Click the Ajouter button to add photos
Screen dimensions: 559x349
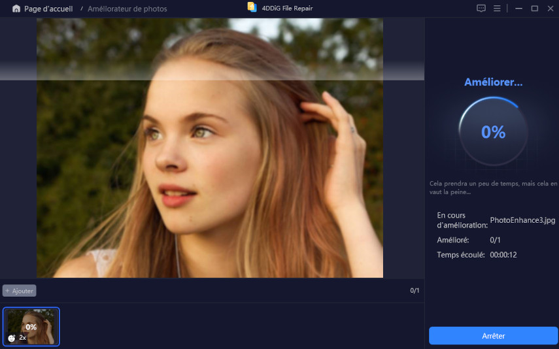pos(20,290)
